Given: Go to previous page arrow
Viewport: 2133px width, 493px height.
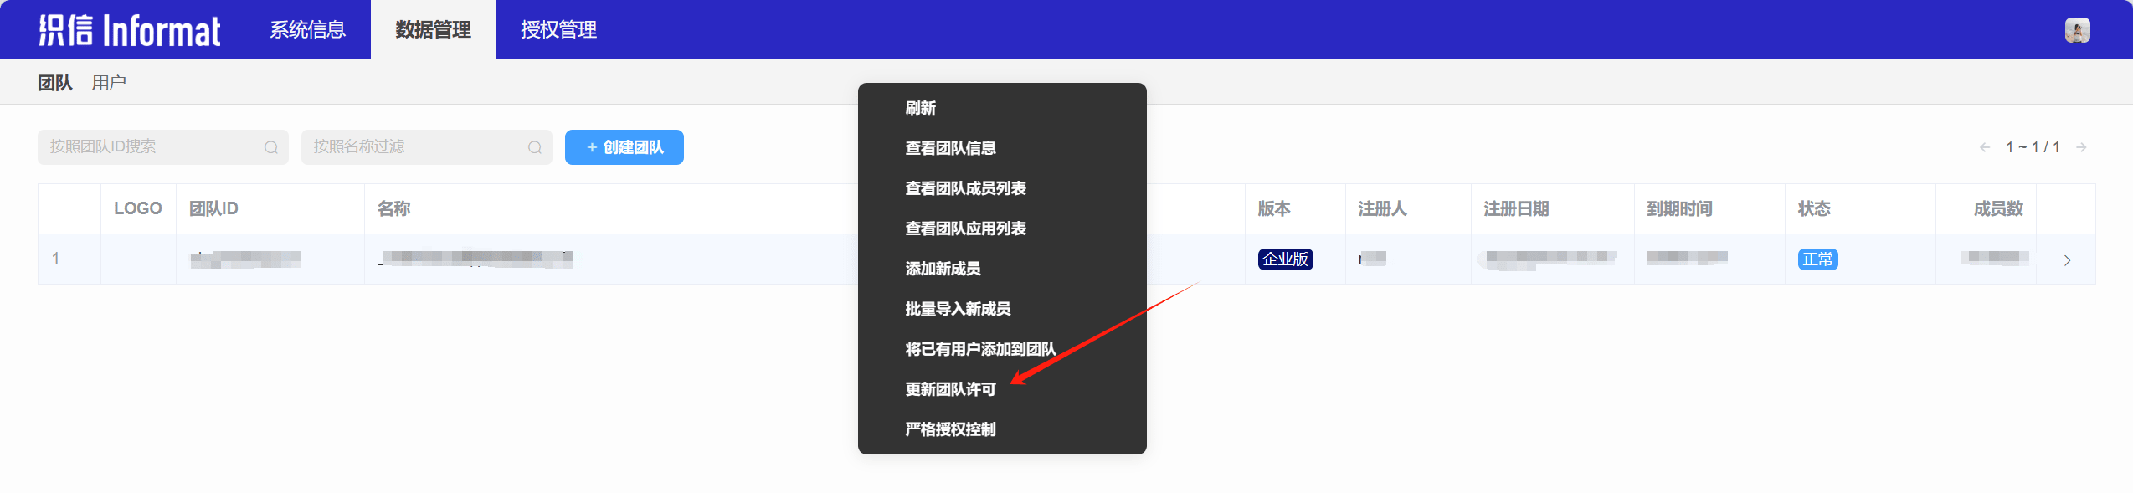Looking at the screenshot, I should pyautogui.click(x=1985, y=147).
